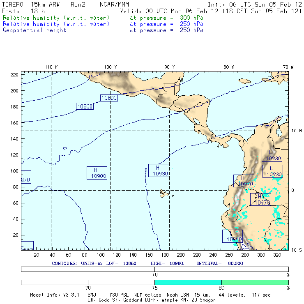This screenshot has height=304, width=304.
Task: Click the "10 S" latitude label
Action: pyautogui.click(x=297, y=250)
